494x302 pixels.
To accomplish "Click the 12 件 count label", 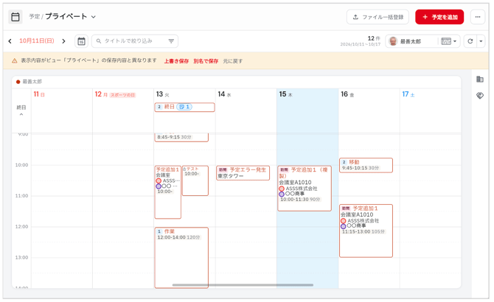I will [374, 38].
